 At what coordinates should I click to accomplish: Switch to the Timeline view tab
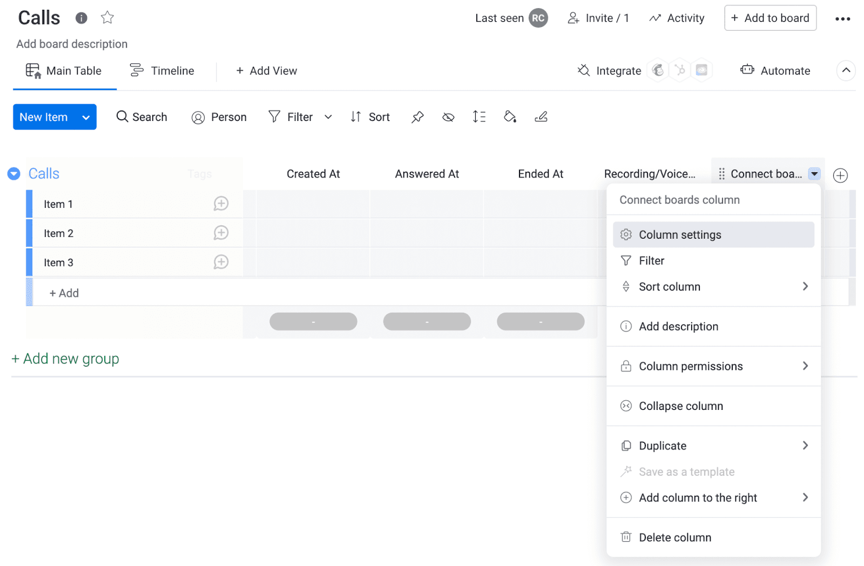click(162, 71)
